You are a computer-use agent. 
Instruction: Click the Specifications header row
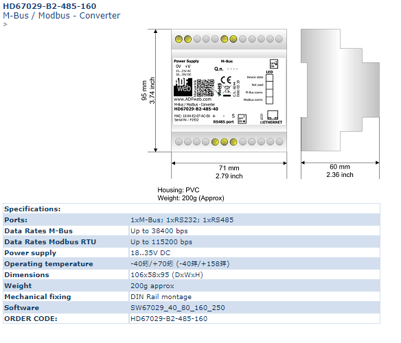pyautogui.click(x=192, y=209)
